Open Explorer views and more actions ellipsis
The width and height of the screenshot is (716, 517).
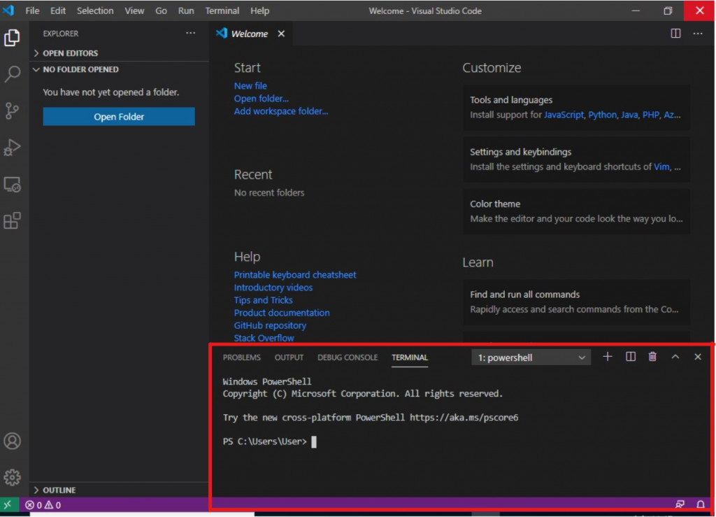pos(190,33)
